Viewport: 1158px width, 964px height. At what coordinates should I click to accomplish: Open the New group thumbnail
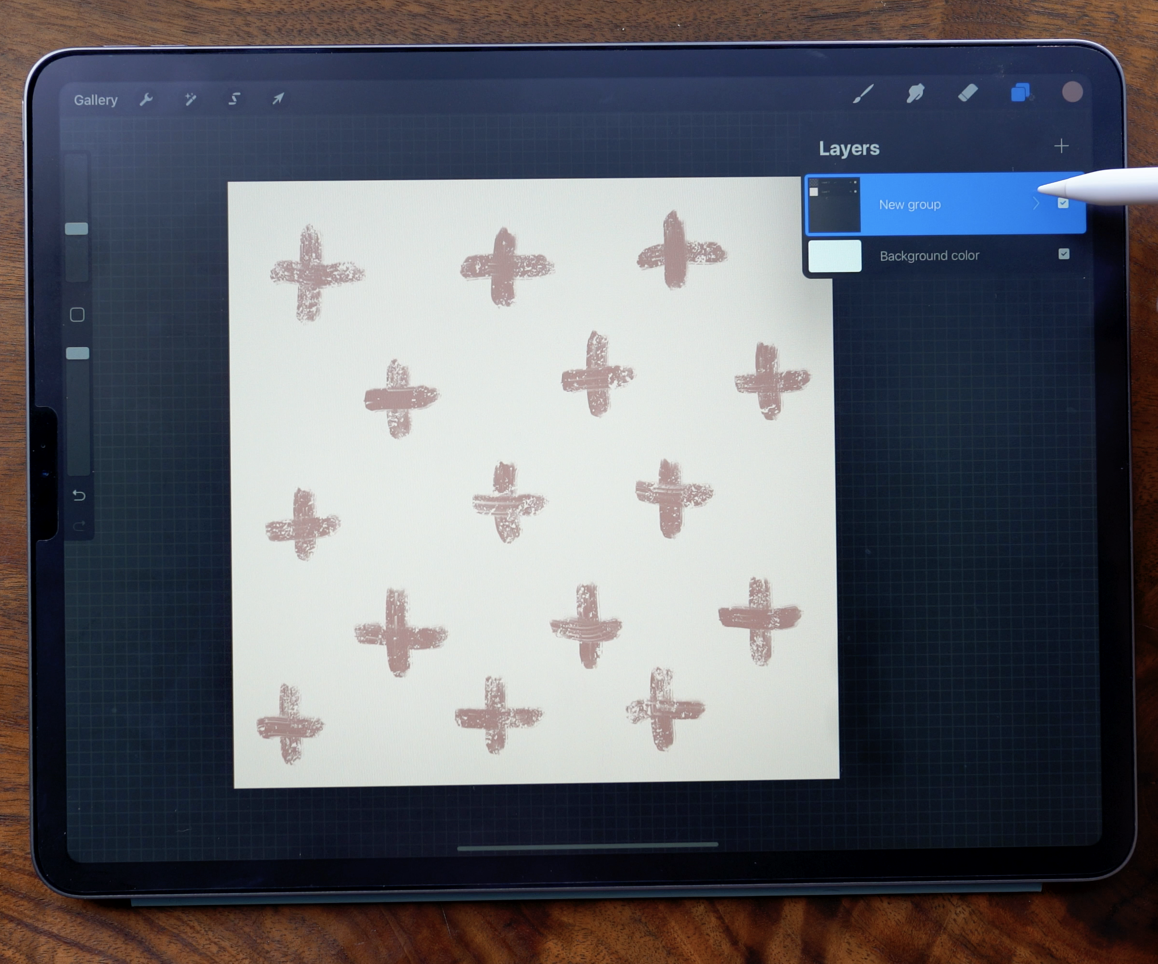click(833, 205)
